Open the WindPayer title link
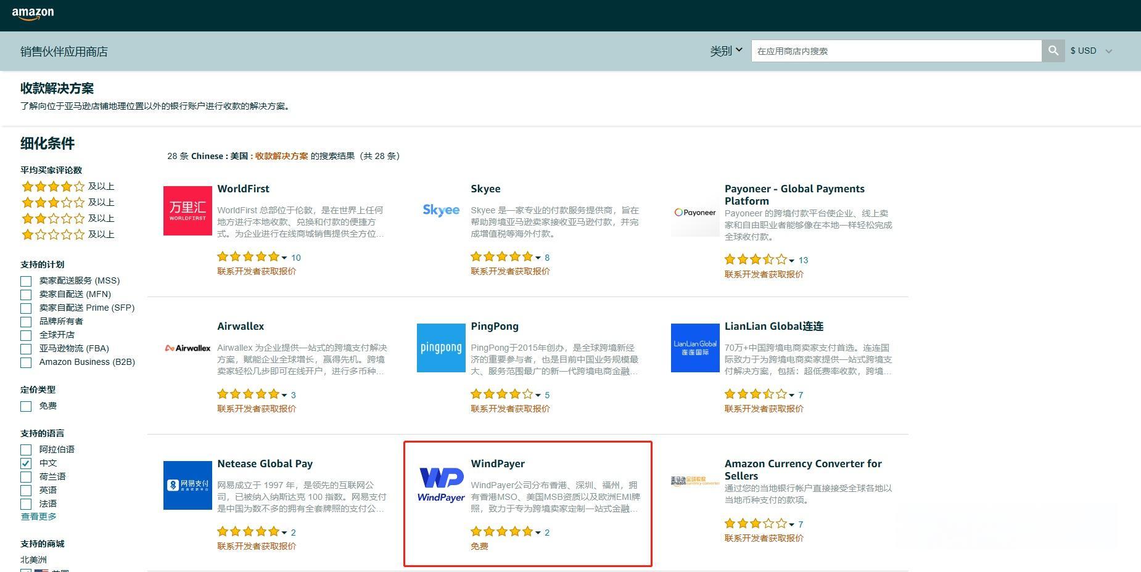Image resolution: width=1141 pixels, height=572 pixels. click(498, 464)
